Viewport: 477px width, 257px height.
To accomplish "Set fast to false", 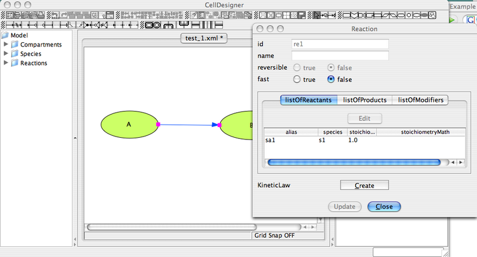I will [x=331, y=79].
